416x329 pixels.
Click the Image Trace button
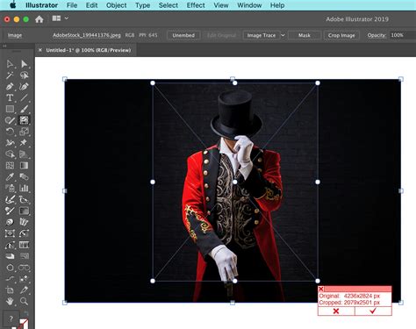[262, 35]
